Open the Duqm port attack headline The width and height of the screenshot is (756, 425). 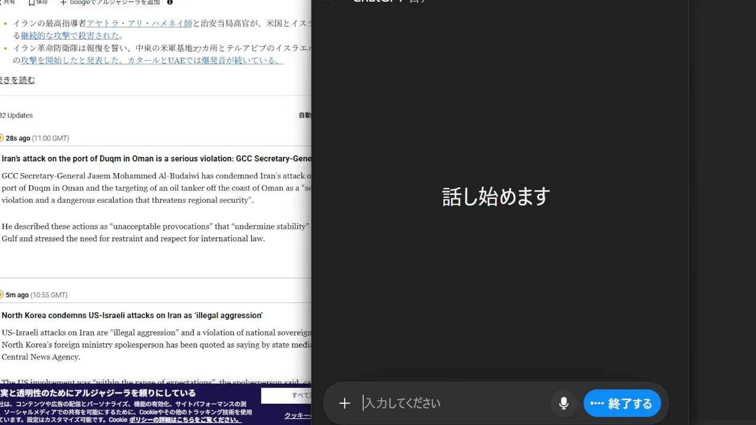[x=156, y=158]
